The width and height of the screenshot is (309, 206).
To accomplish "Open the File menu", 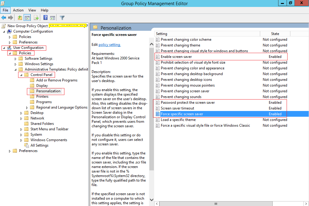I will coord(5,10).
